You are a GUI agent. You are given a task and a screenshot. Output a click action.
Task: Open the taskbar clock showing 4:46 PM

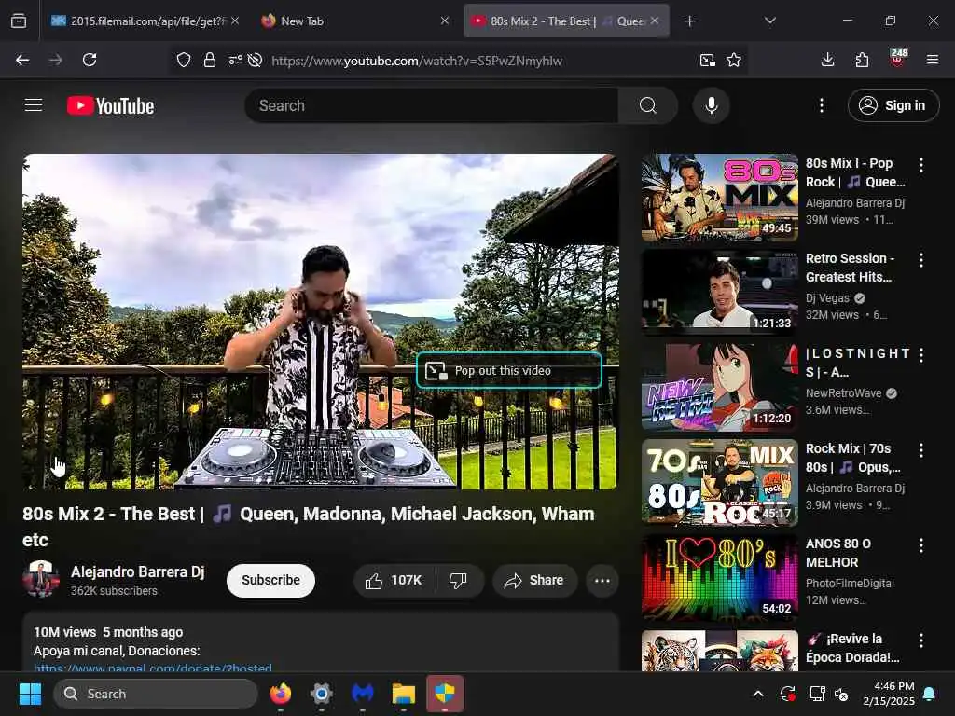889,694
